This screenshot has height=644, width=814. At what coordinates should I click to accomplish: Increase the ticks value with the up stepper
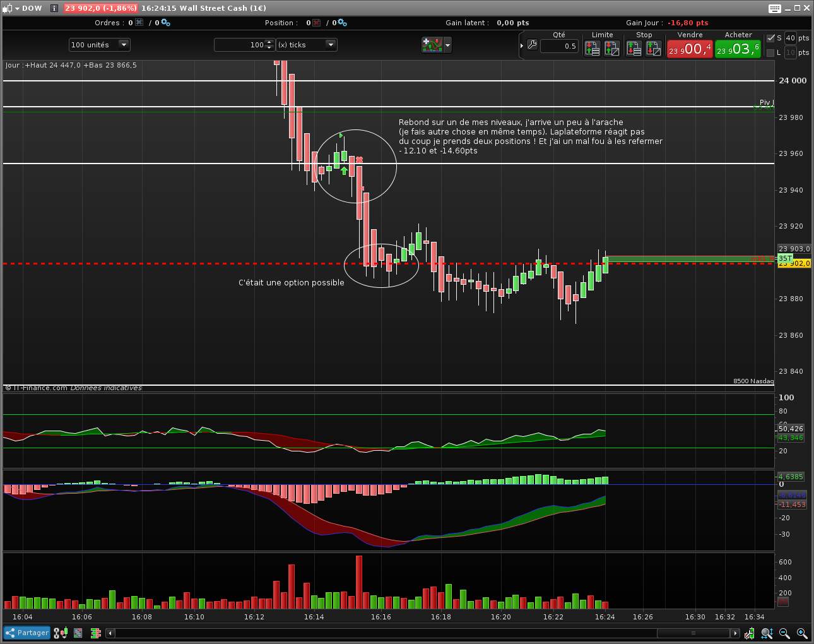[270, 42]
